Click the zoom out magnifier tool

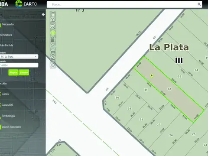click(x=53, y=26)
